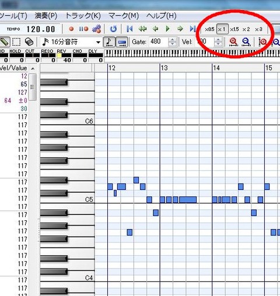
Task: Click the step record (pause-record) icon
Action: coord(83,29)
